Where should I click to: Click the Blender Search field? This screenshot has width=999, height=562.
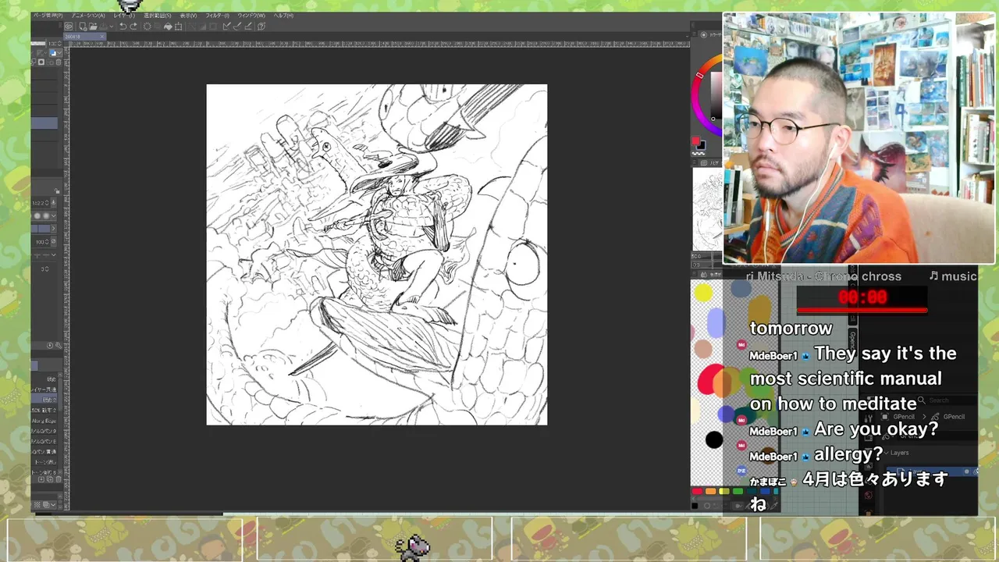coord(947,400)
